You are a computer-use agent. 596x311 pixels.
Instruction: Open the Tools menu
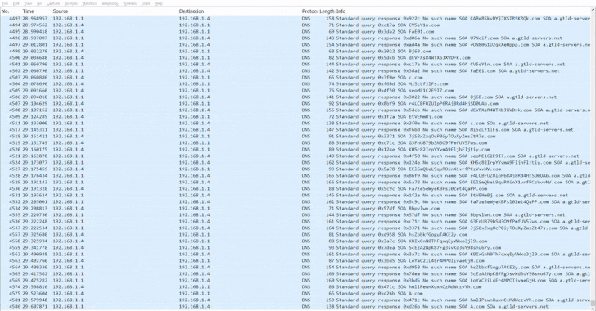coord(146,3)
